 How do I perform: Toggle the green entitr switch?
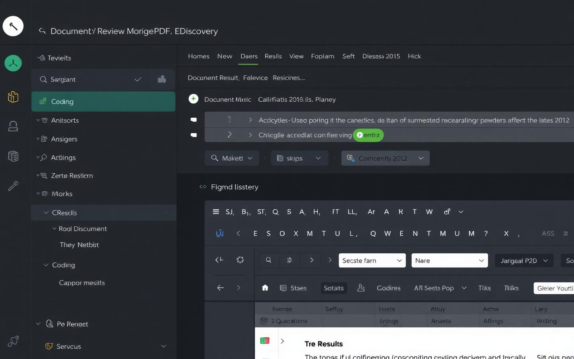pos(369,135)
